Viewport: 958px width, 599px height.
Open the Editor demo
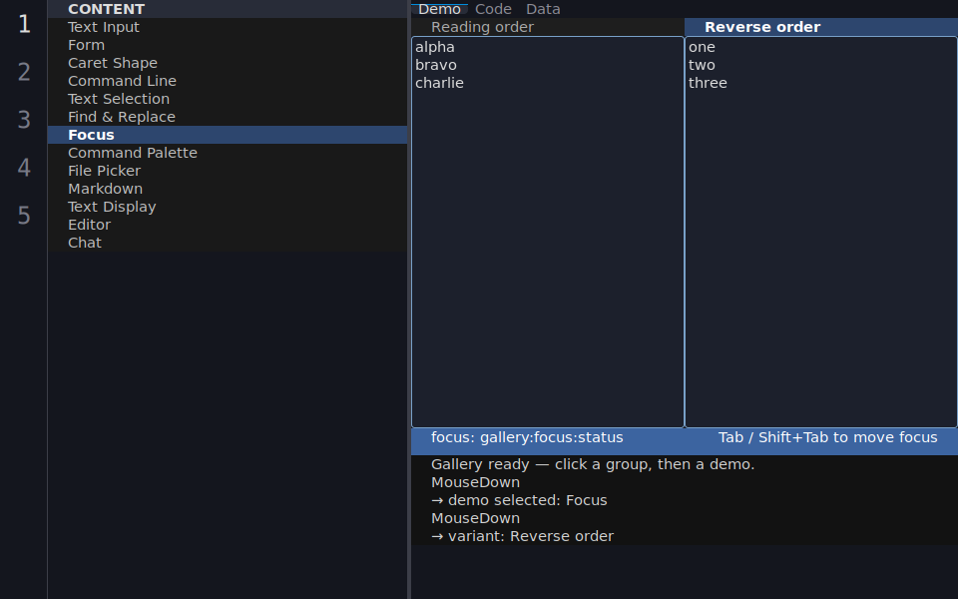228,225
